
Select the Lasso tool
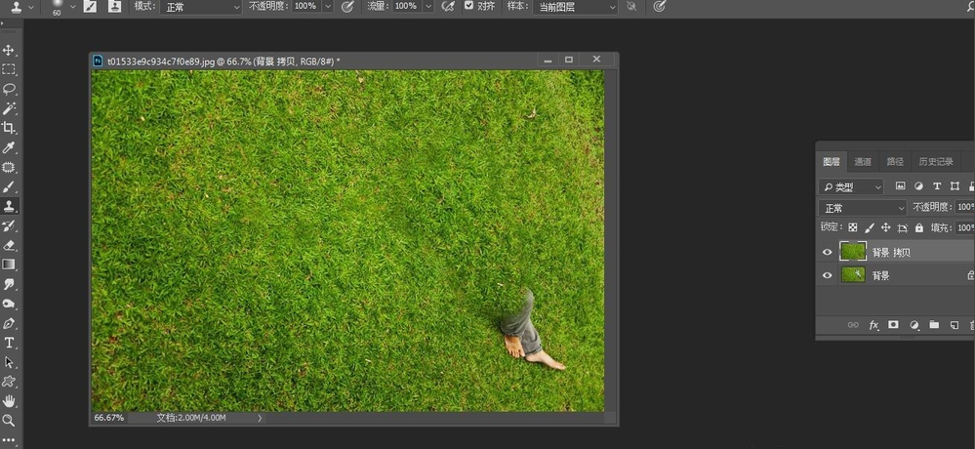[x=9, y=89]
